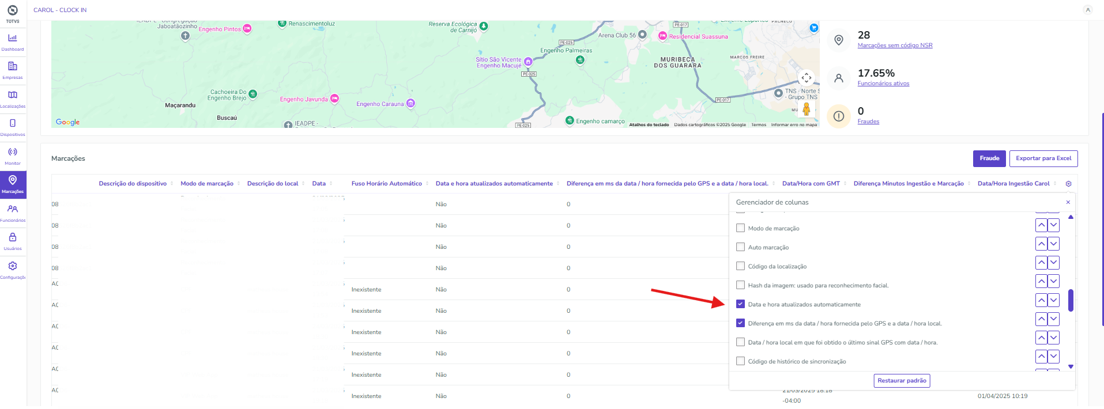Open the Funcionários sidebar icon
Image resolution: width=1104 pixels, height=409 pixels.
13,212
